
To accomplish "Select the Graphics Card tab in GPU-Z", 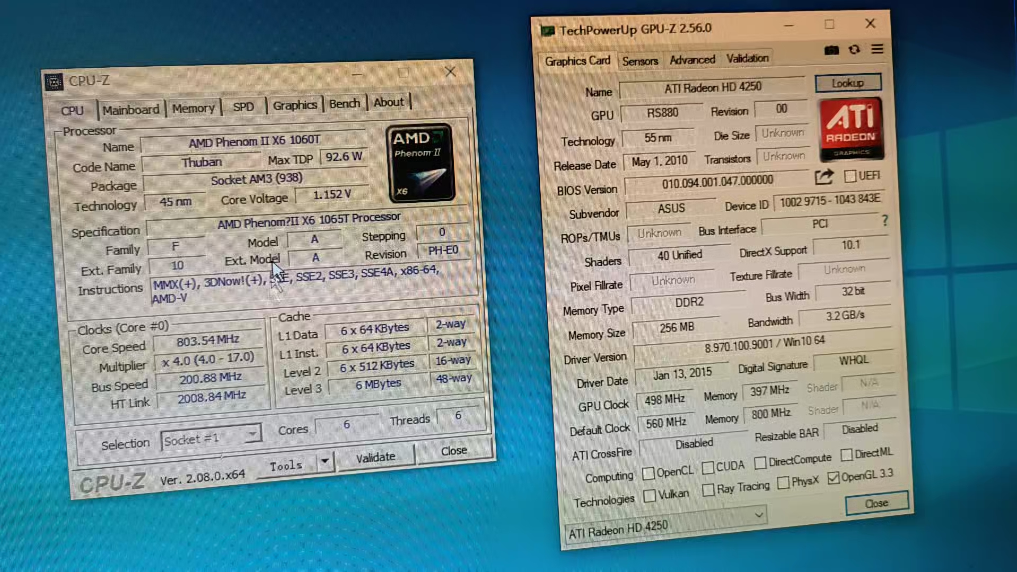I will tap(577, 61).
